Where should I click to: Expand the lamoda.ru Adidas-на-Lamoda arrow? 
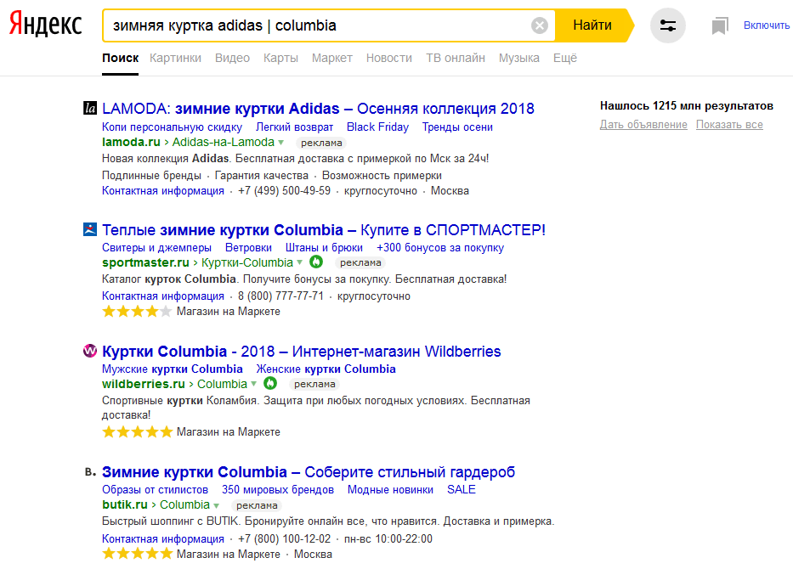281,142
